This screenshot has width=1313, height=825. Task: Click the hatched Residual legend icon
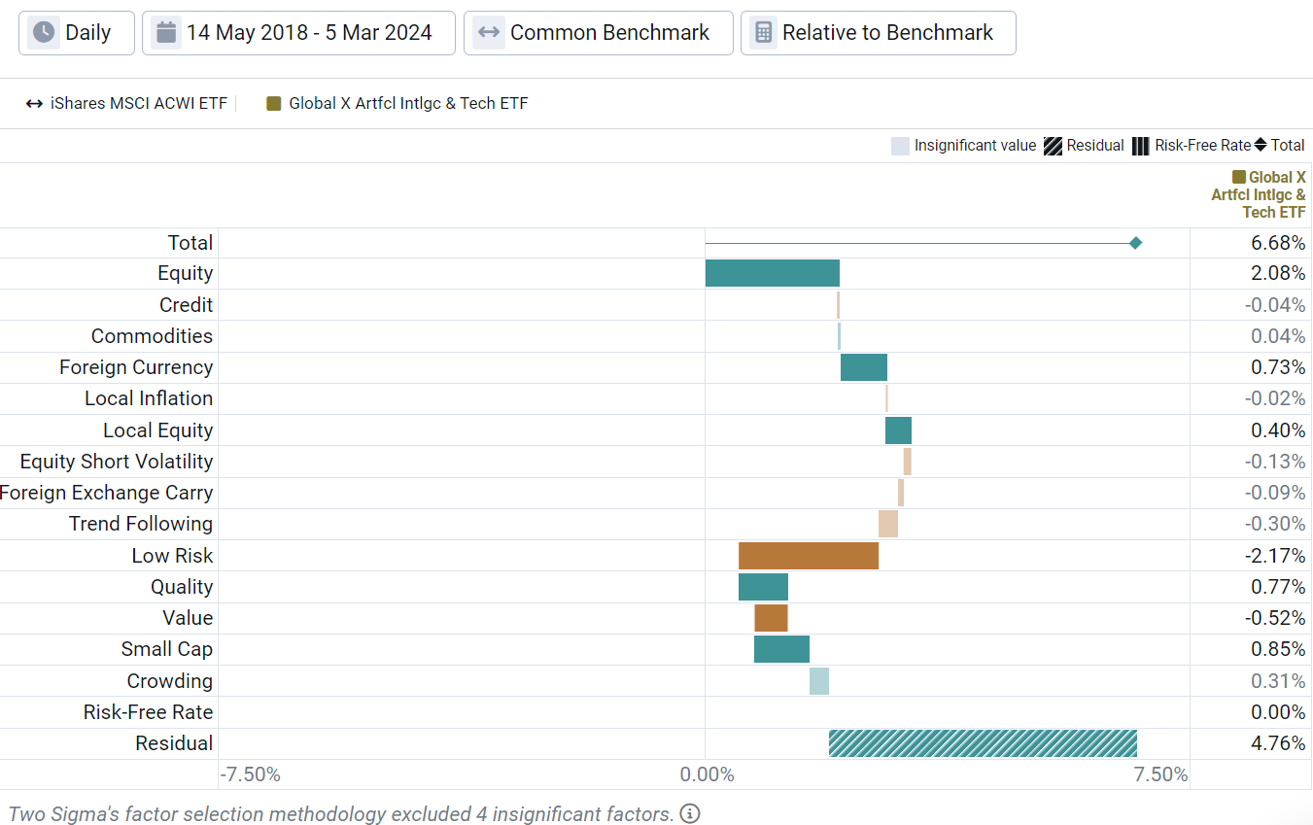coord(1051,146)
